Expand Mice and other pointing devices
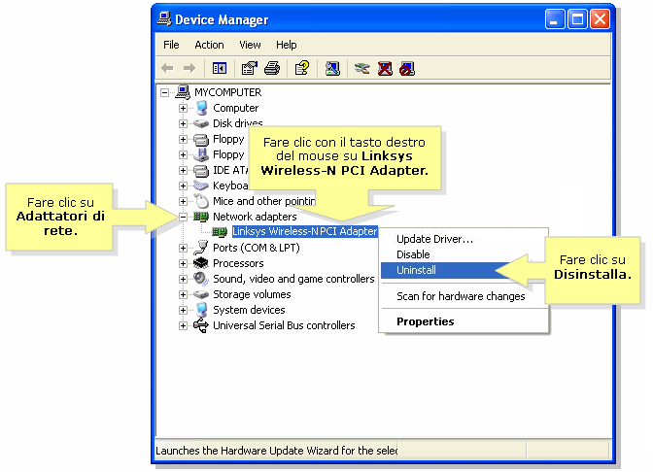The height and width of the screenshot is (472, 653). click(183, 201)
